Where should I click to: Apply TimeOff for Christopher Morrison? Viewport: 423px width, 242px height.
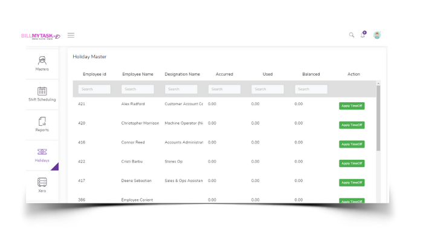point(352,125)
